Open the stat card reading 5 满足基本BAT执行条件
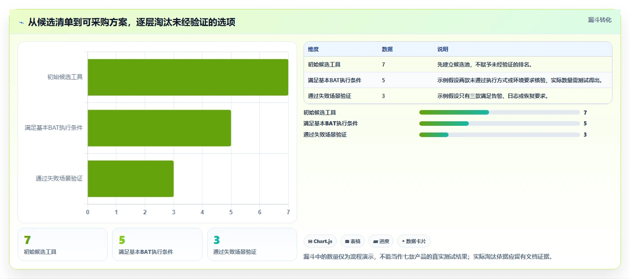Viewport: 630px width, 279px height. 157,244
